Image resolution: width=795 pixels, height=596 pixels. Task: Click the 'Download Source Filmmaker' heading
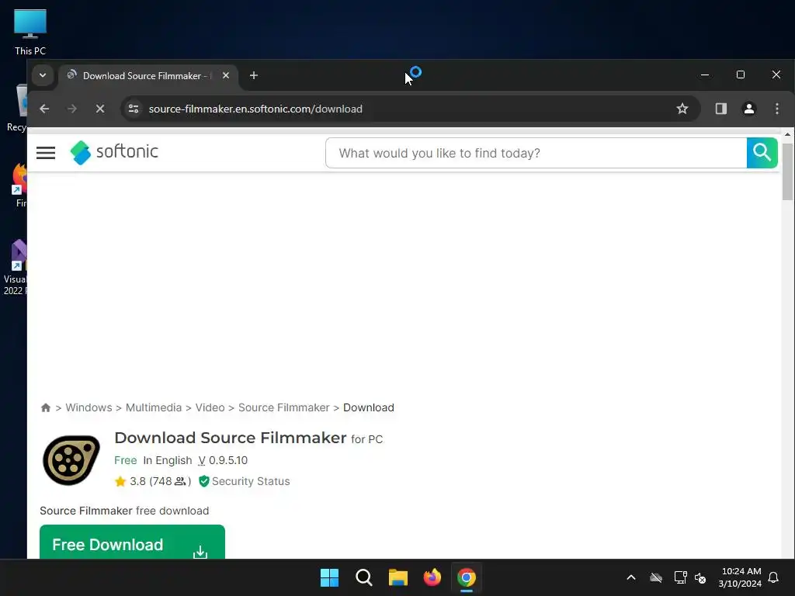pyautogui.click(x=230, y=438)
